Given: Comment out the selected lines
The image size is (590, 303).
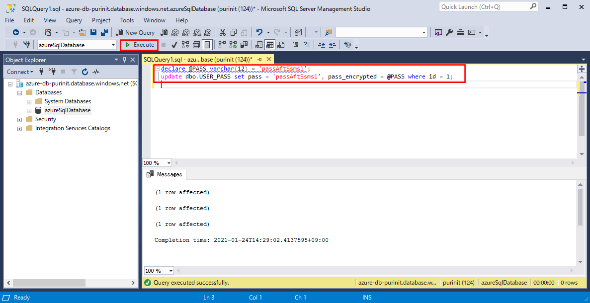Looking at the screenshot, I should [296, 45].
